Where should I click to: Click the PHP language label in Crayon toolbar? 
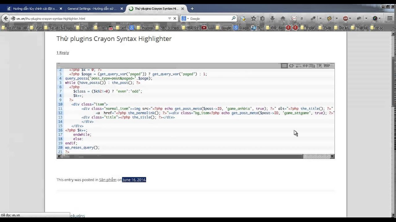pos(327,66)
